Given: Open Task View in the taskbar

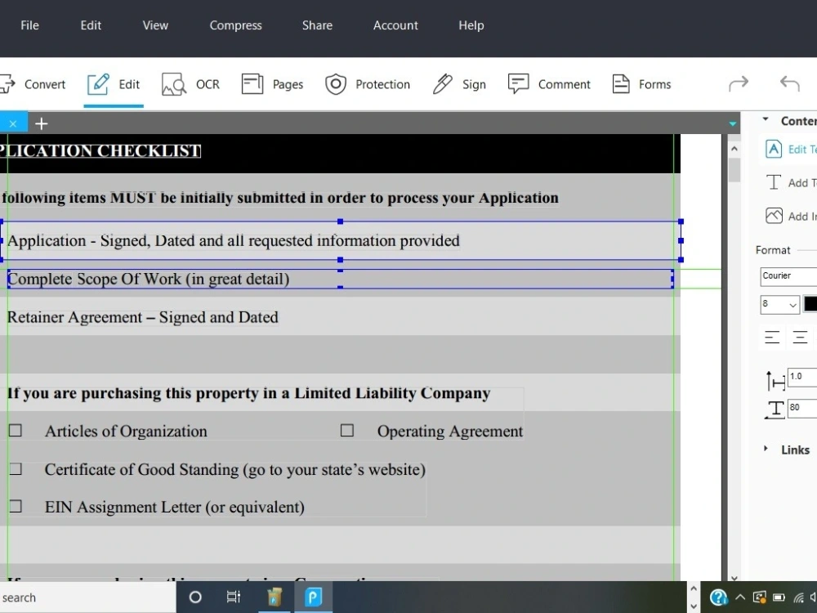Looking at the screenshot, I should click(234, 597).
